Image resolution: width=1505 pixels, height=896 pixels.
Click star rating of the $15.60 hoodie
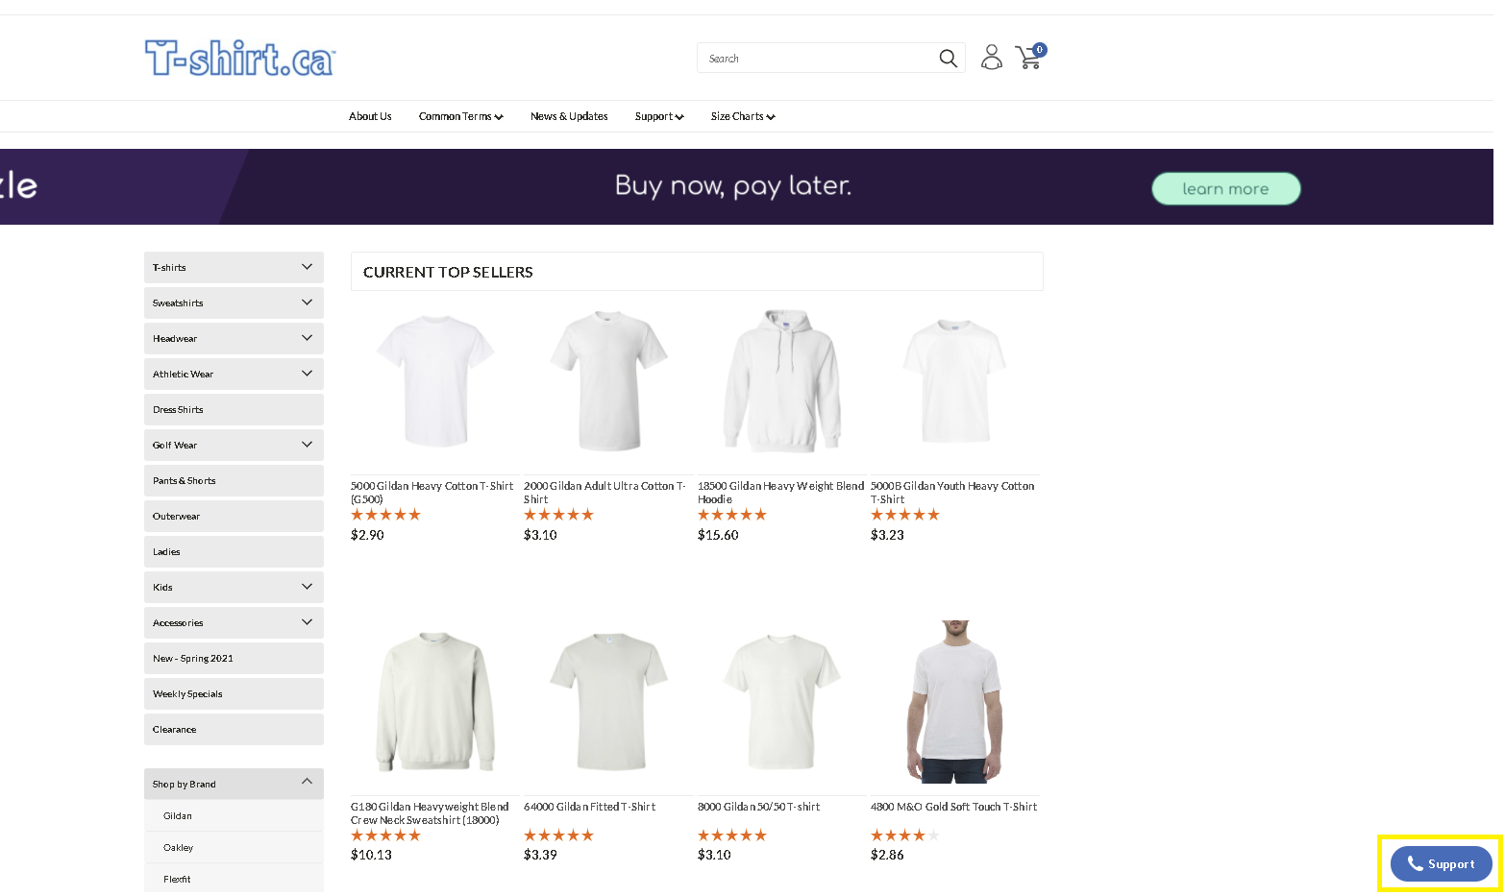click(732, 515)
